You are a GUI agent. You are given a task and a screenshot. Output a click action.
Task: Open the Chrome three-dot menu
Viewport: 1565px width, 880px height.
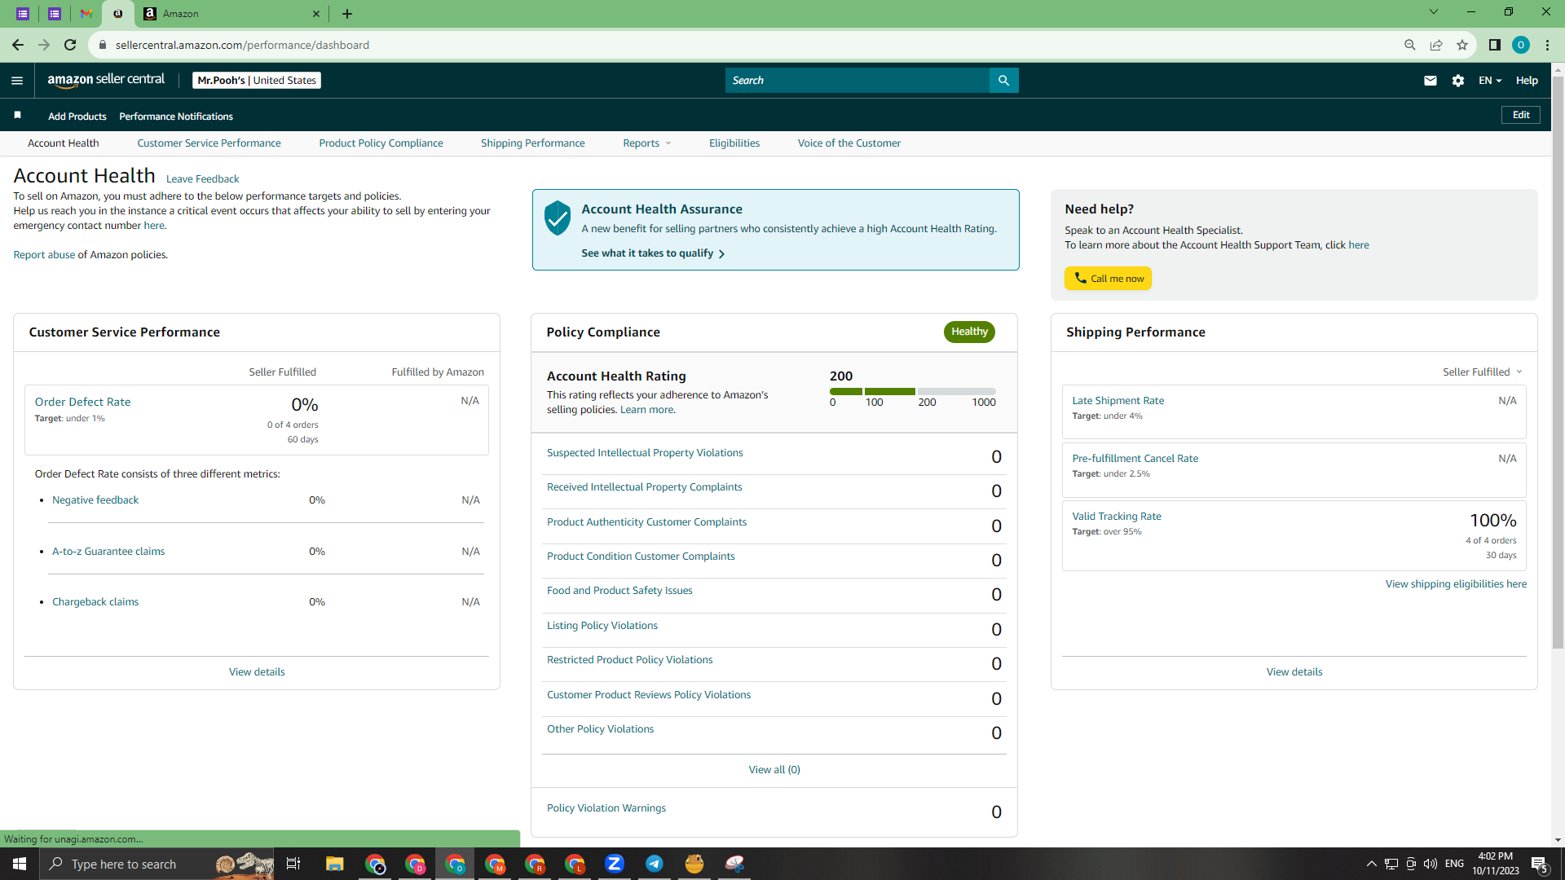click(1547, 45)
